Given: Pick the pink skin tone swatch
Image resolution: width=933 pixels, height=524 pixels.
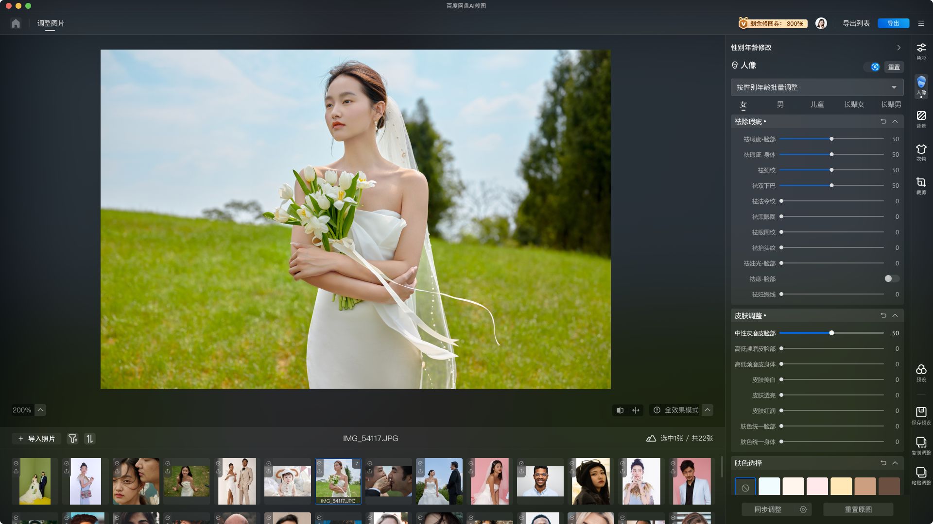Looking at the screenshot, I should [817, 486].
